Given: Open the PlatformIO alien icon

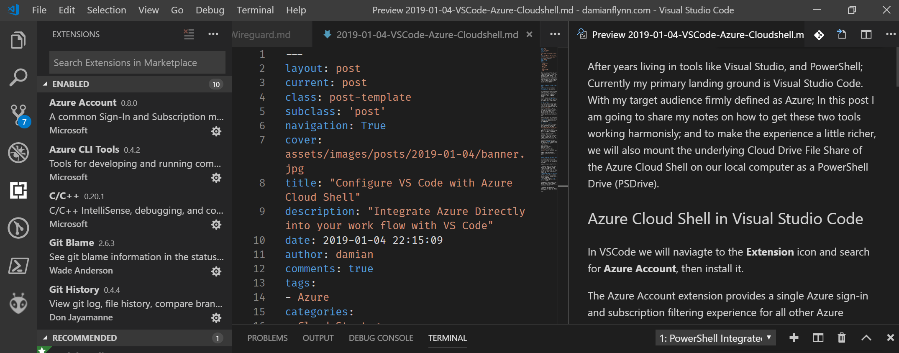Looking at the screenshot, I should click(x=18, y=303).
